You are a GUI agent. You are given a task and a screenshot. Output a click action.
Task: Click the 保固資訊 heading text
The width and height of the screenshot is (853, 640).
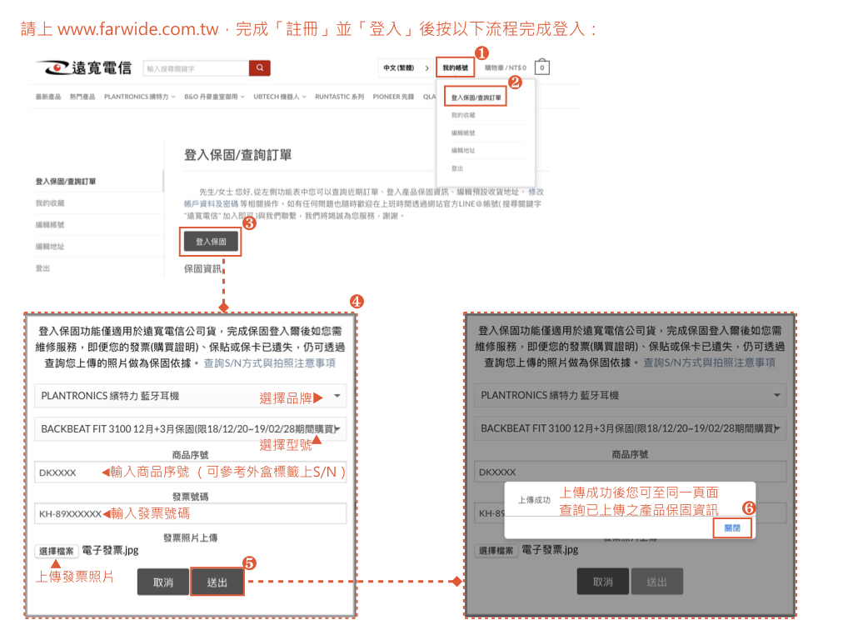coord(202,269)
